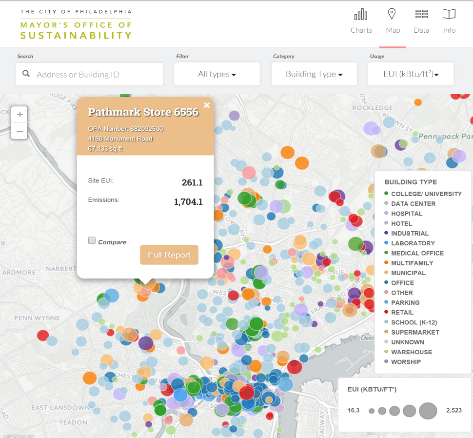Image resolution: width=473 pixels, height=438 pixels.
Task: Expand the Building Type category dropdown
Action: (x=314, y=74)
